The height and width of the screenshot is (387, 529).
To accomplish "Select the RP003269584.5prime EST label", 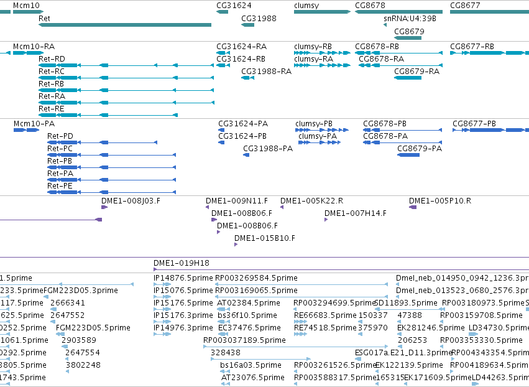I will coord(256,278).
